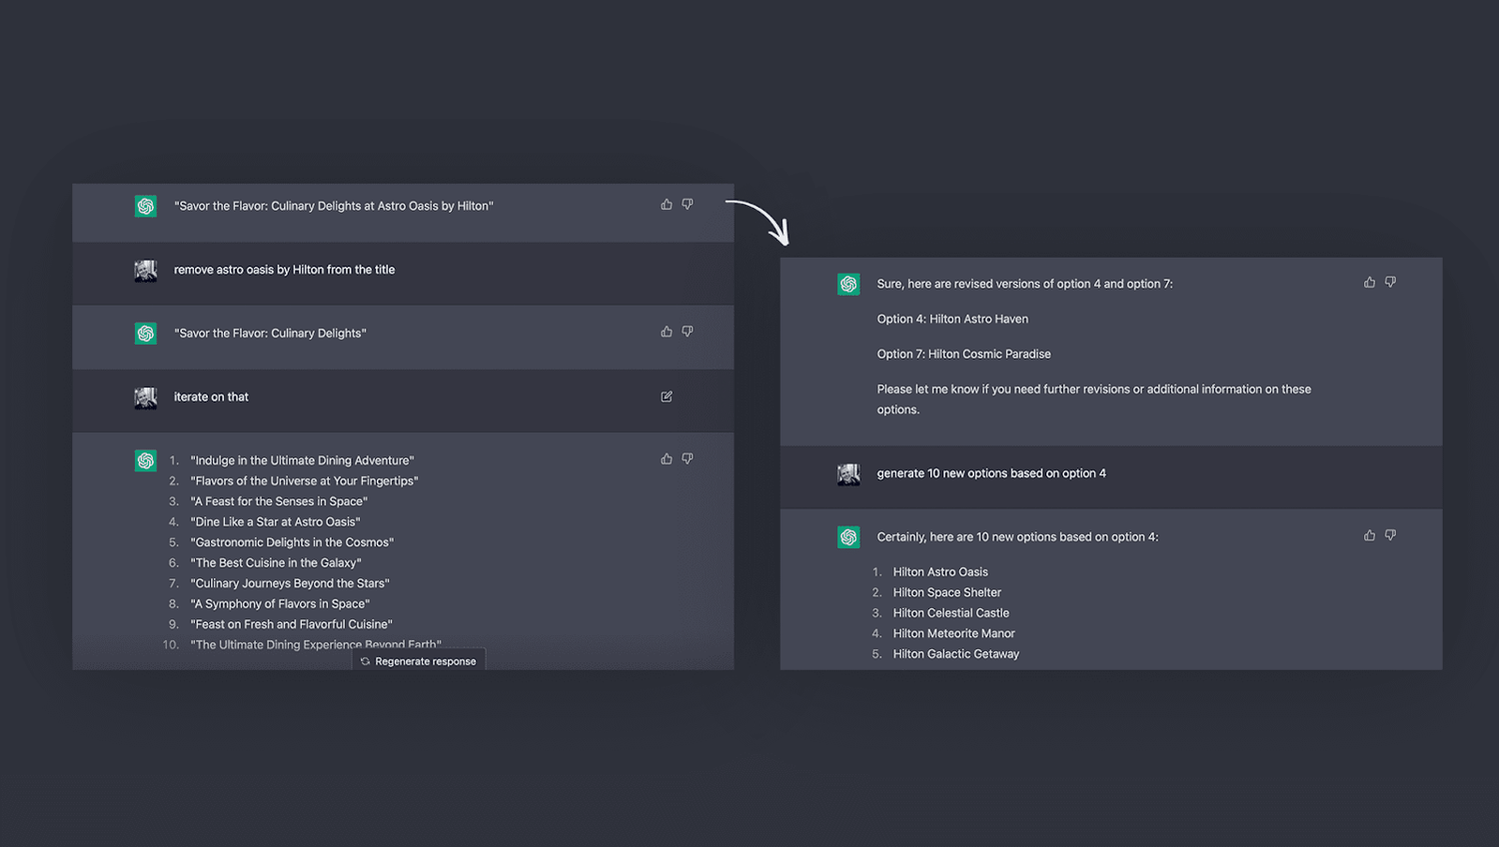Click ChatGPT logo next to "Certainly, here are 10 new options"
The height and width of the screenshot is (847, 1499).
(848, 537)
